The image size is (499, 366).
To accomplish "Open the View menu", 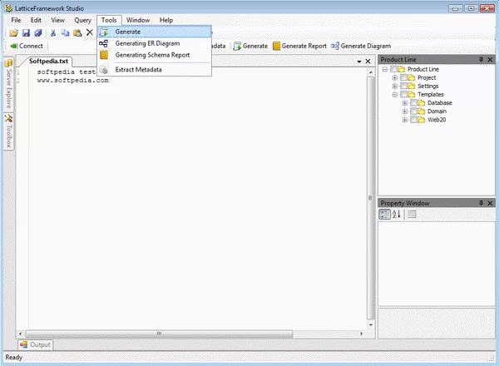I will coord(57,20).
